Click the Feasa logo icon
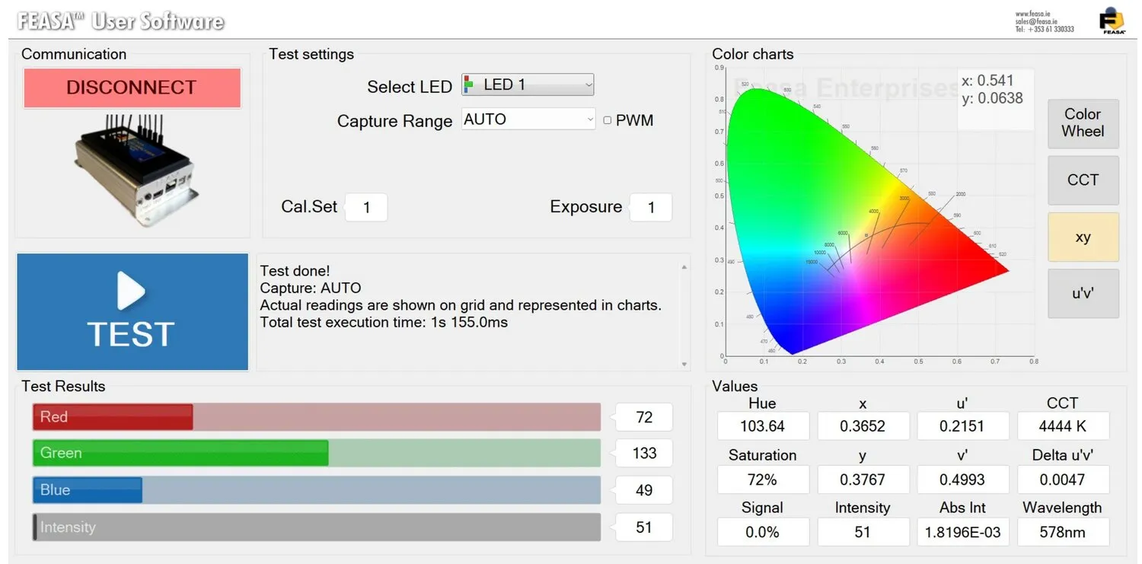This screenshot has height=564, width=1142. (x=1112, y=20)
